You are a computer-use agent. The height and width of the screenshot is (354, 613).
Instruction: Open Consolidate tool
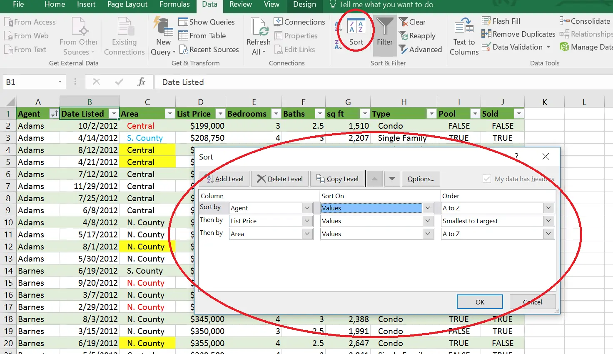point(585,21)
